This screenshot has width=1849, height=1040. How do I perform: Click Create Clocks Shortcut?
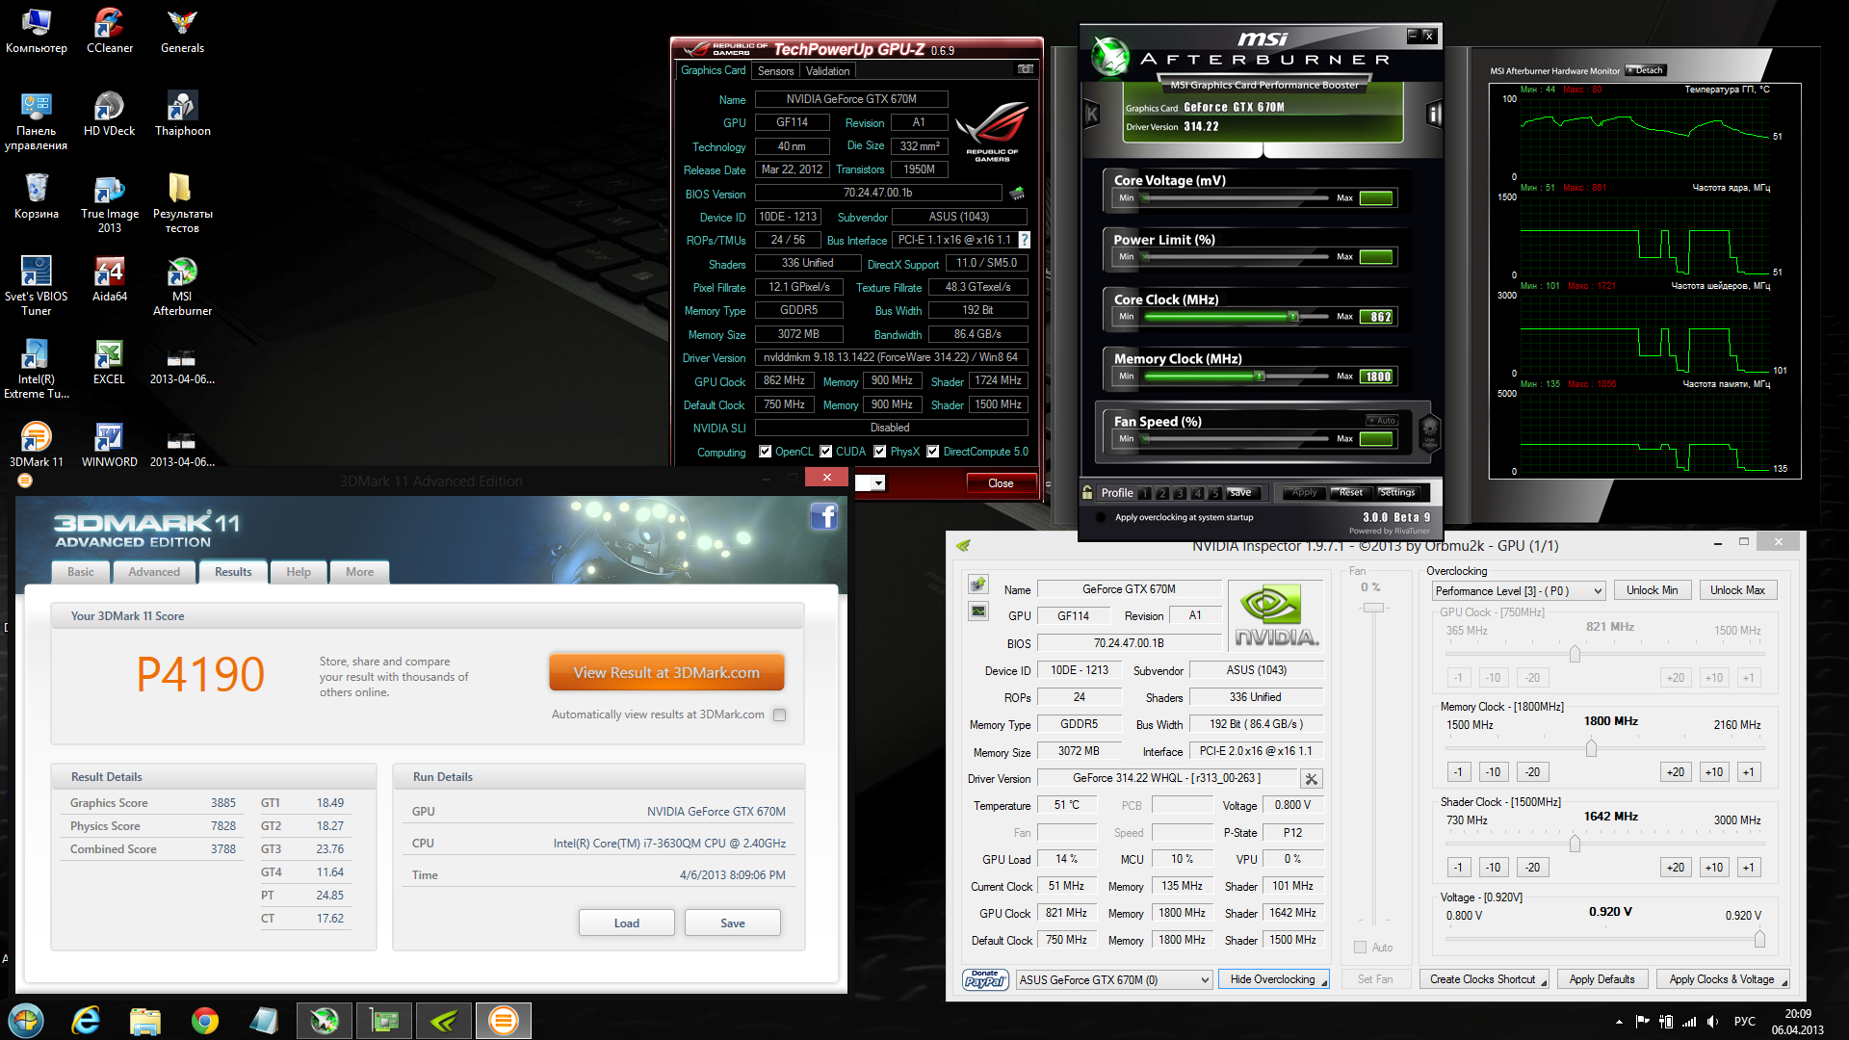(x=1484, y=979)
